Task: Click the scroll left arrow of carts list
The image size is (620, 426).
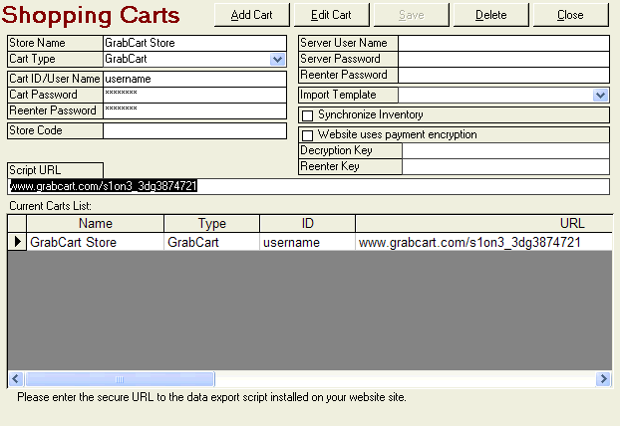Action: 15,379
